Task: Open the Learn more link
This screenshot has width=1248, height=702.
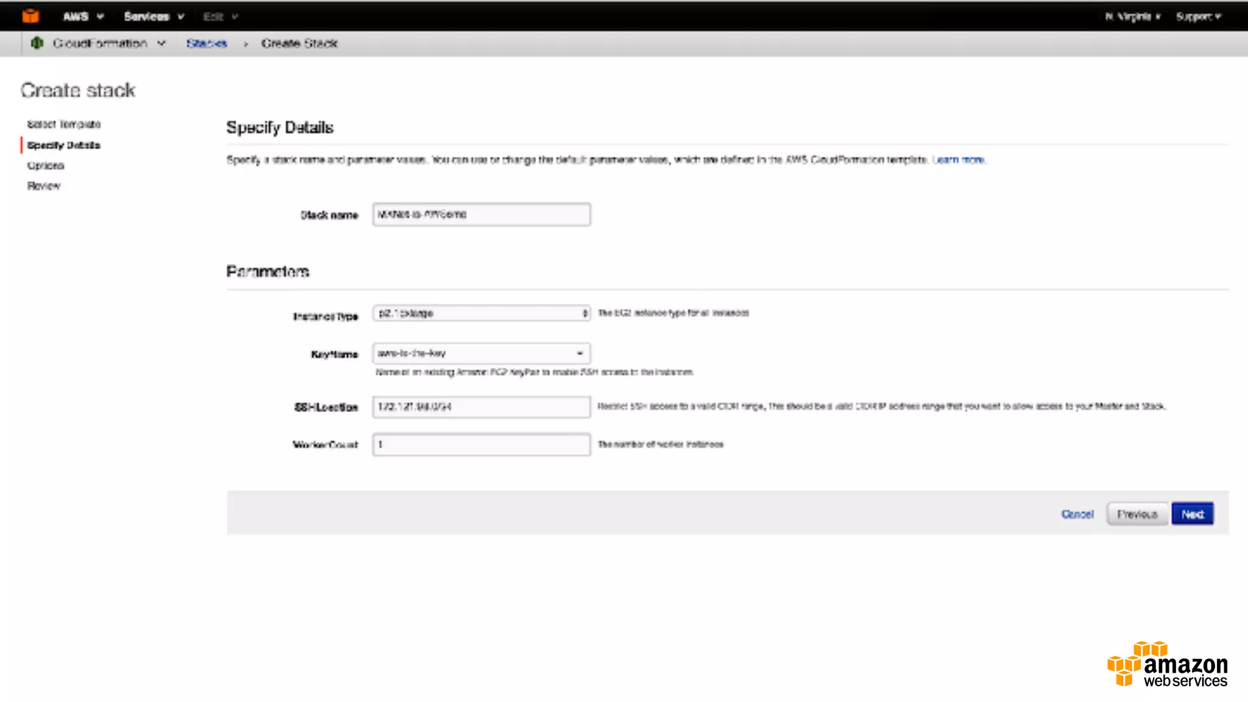Action: tap(959, 160)
